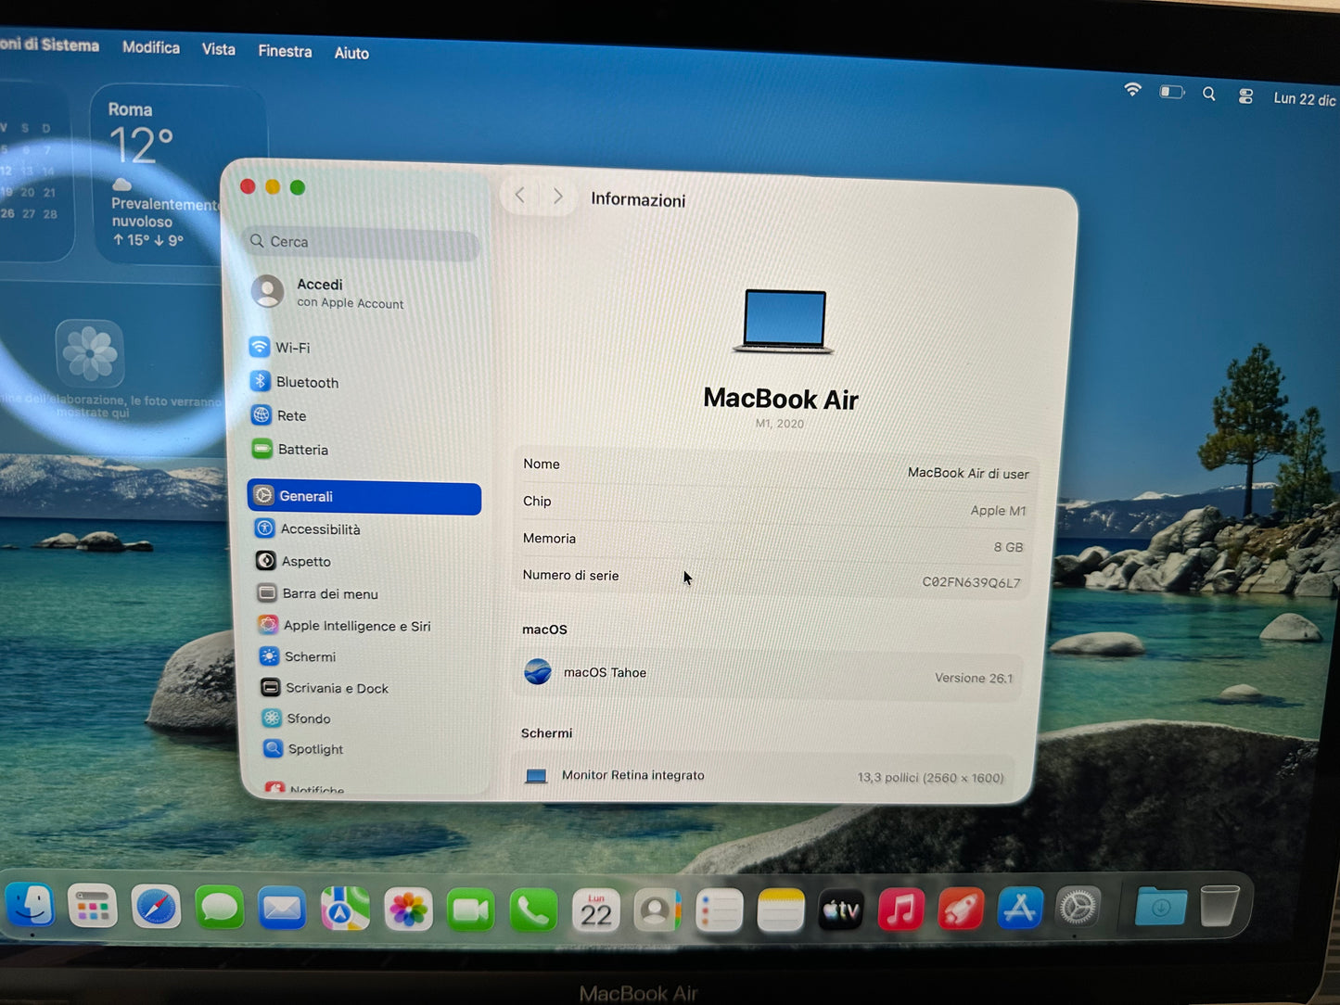Open the Barra dei menu settings

coord(330,593)
